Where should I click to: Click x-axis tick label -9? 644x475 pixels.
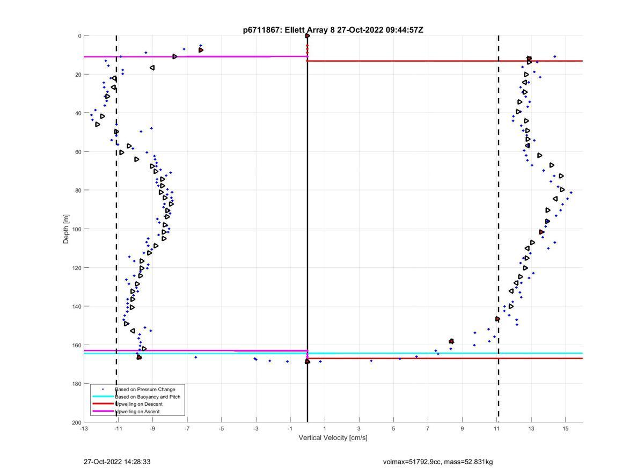152,428
